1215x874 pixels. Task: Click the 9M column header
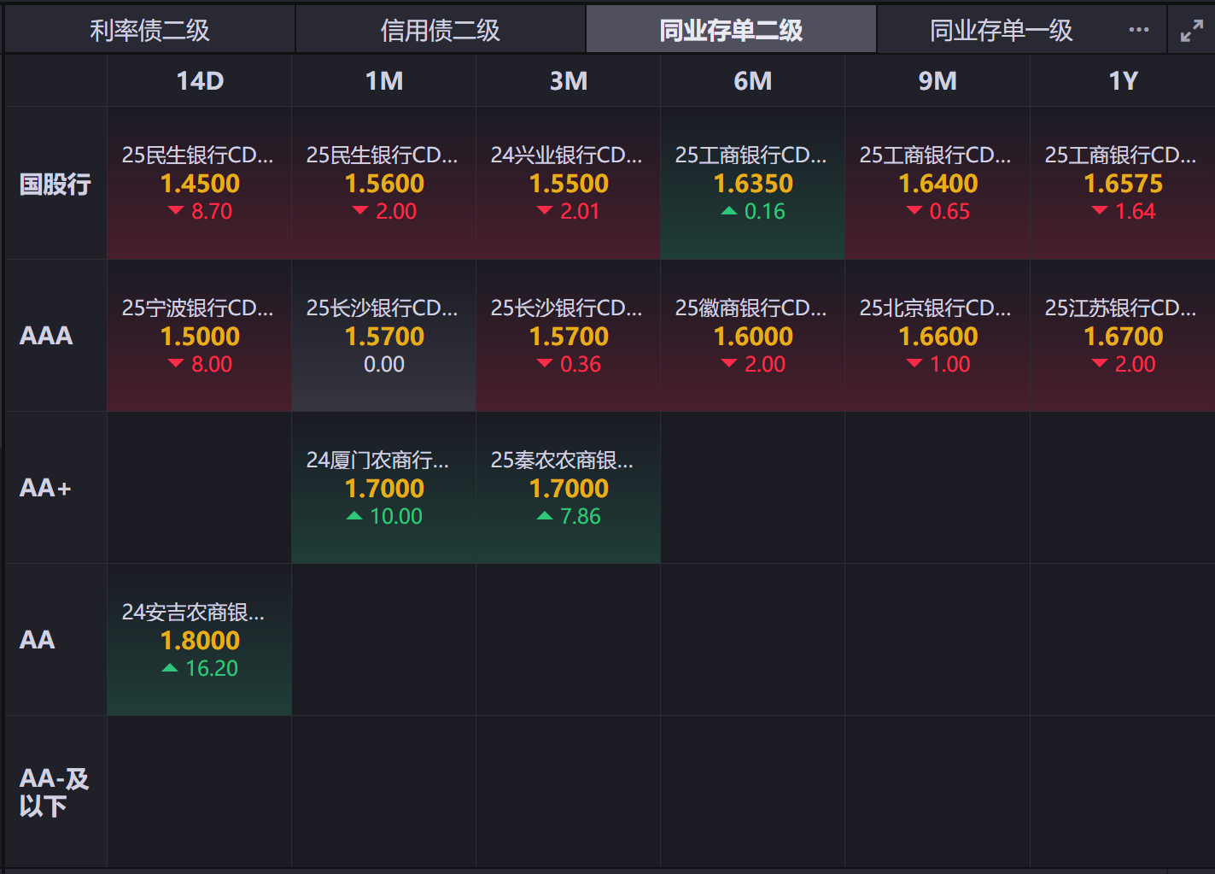pyautogui.click(x=938, y=81)
